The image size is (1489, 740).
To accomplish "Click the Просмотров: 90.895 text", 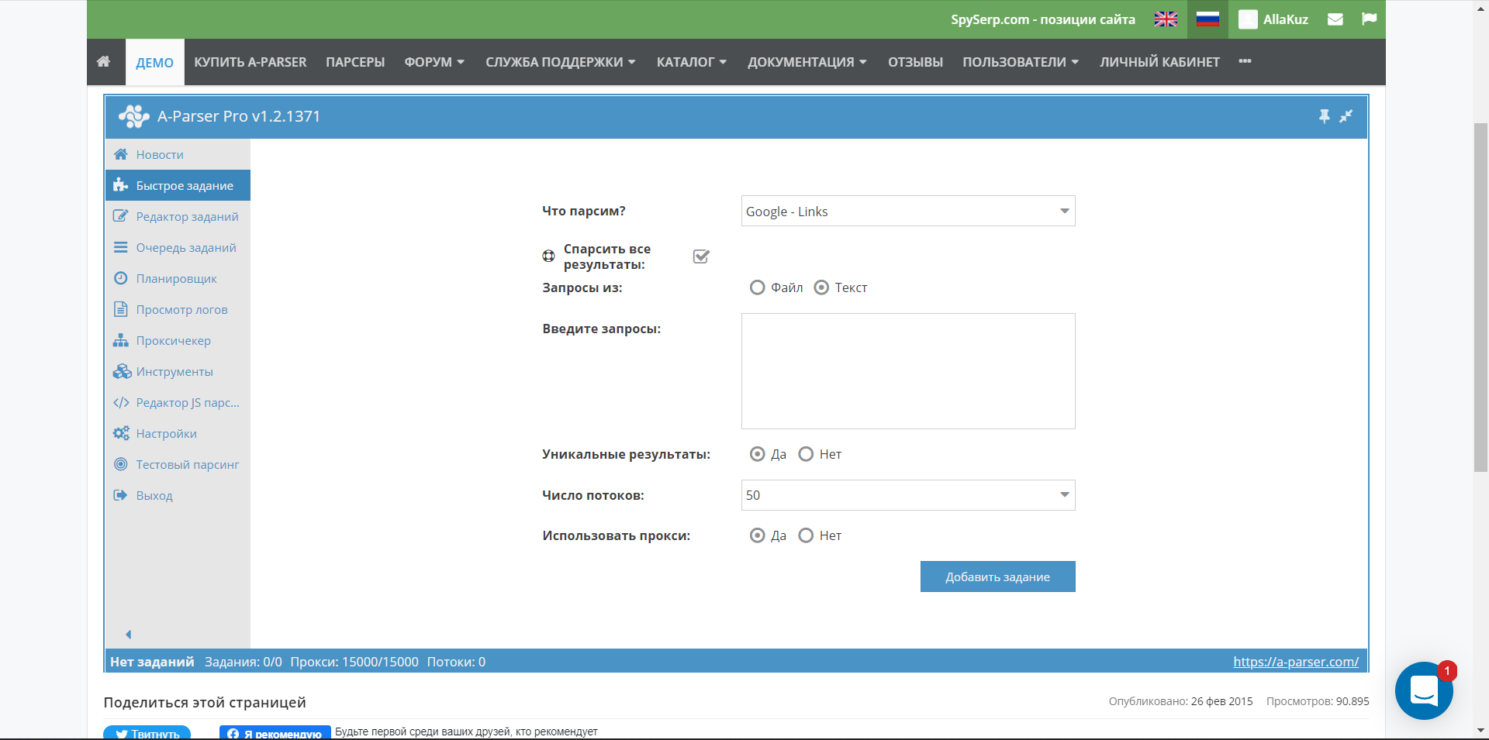I will [x=1318, y=701].
